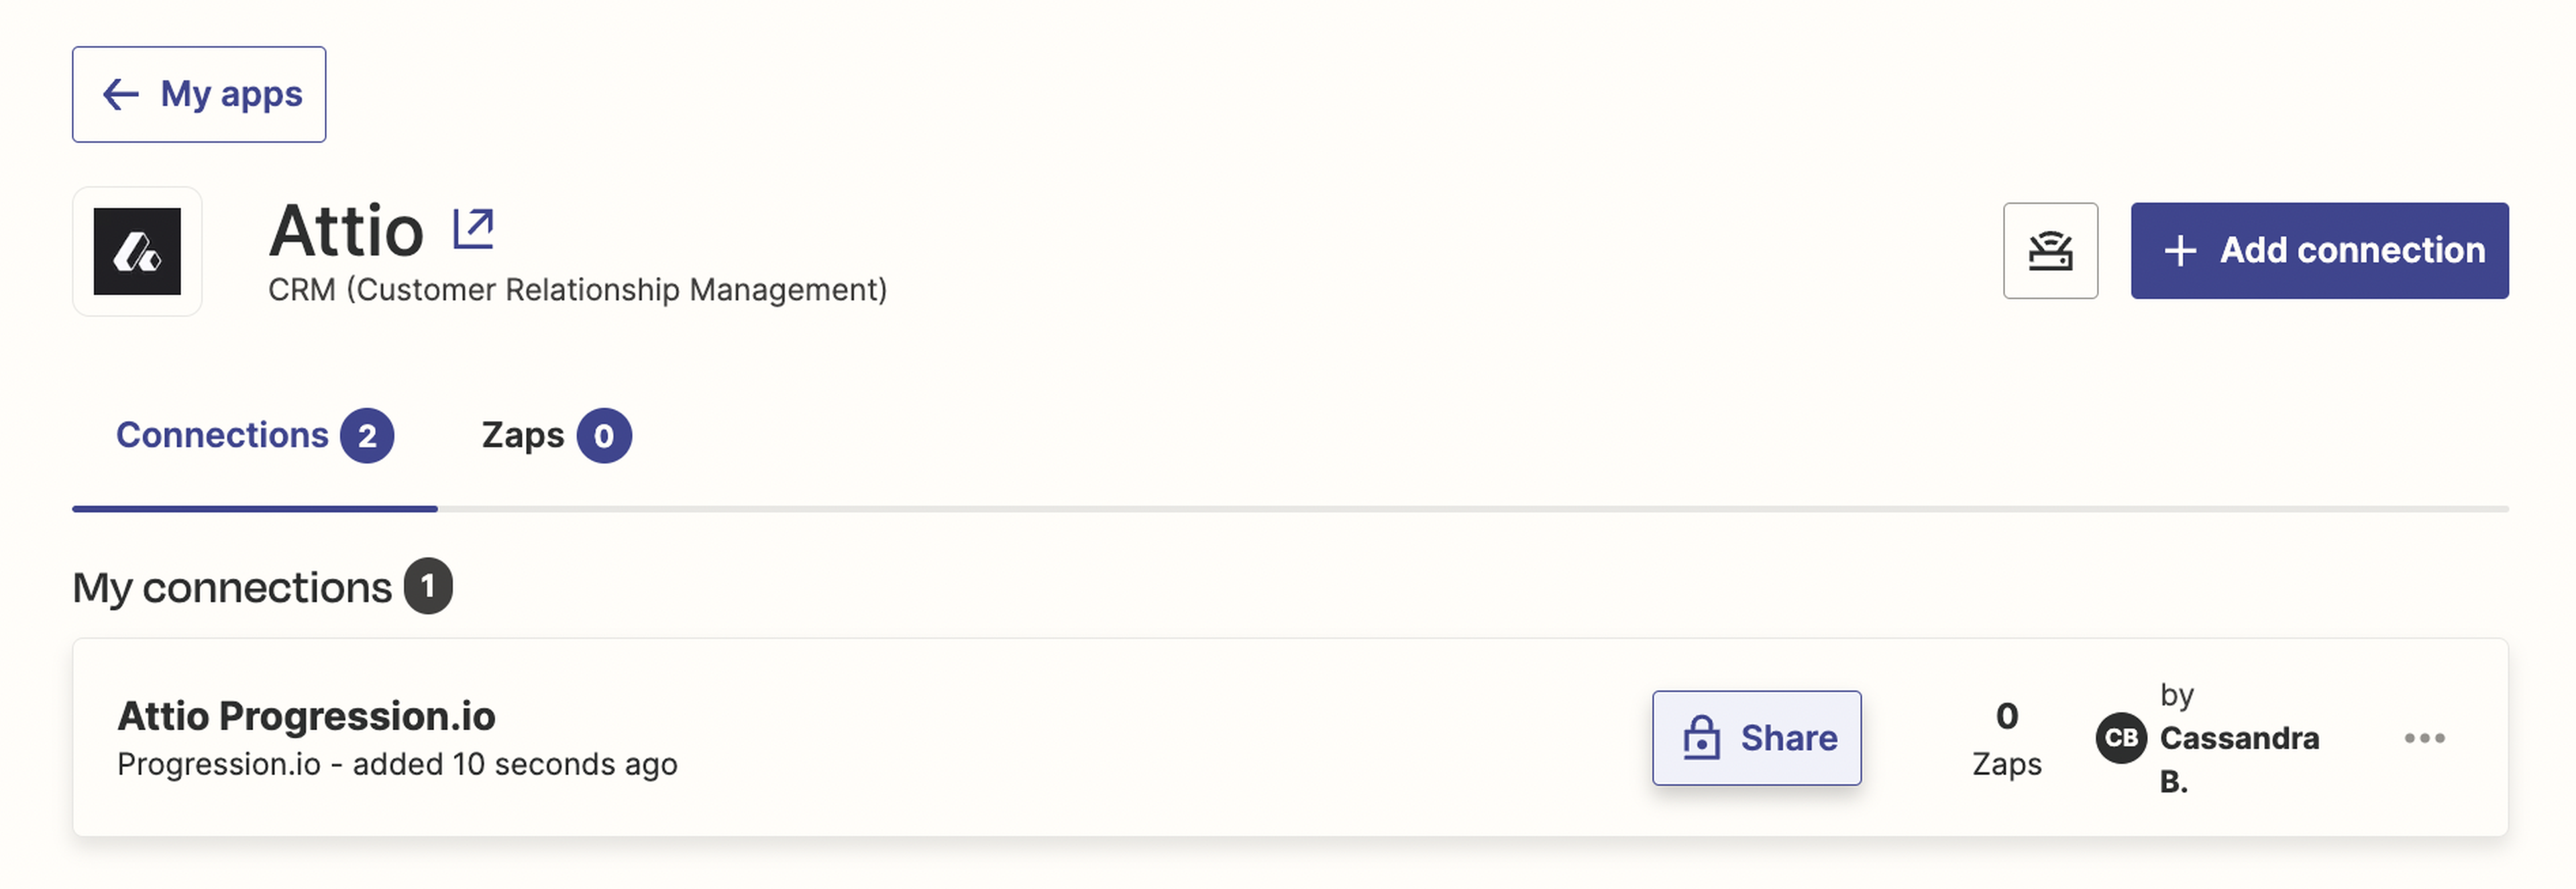Open the Attio Progression.io connection name
The image size is (2576, 889).
[306, 716]
